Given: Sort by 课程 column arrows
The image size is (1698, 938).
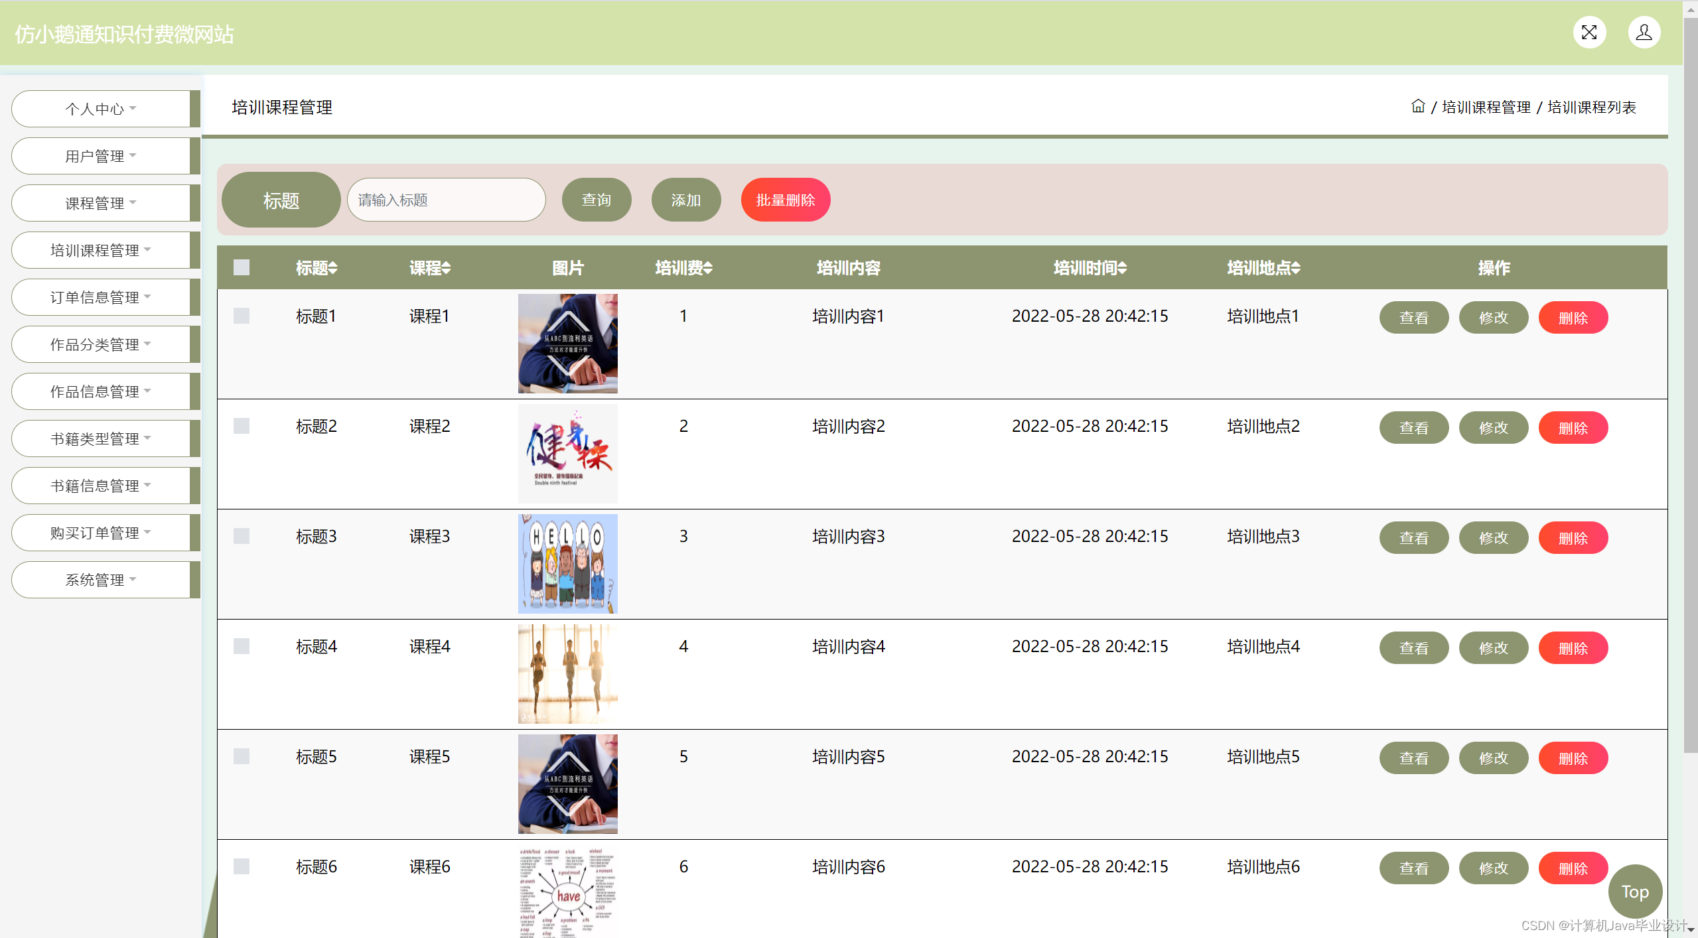Looking at the screenshot, I should pyautogui.click(x=446, y=268).
